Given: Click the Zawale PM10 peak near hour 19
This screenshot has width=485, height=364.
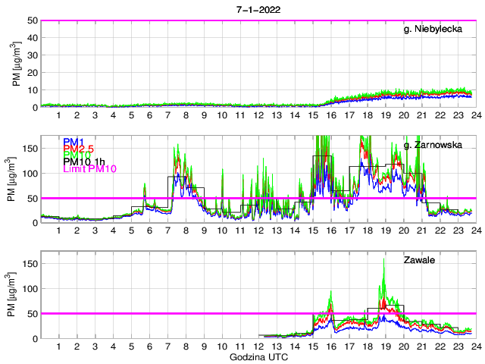Looking at the screenshot, I should [384, 260].
